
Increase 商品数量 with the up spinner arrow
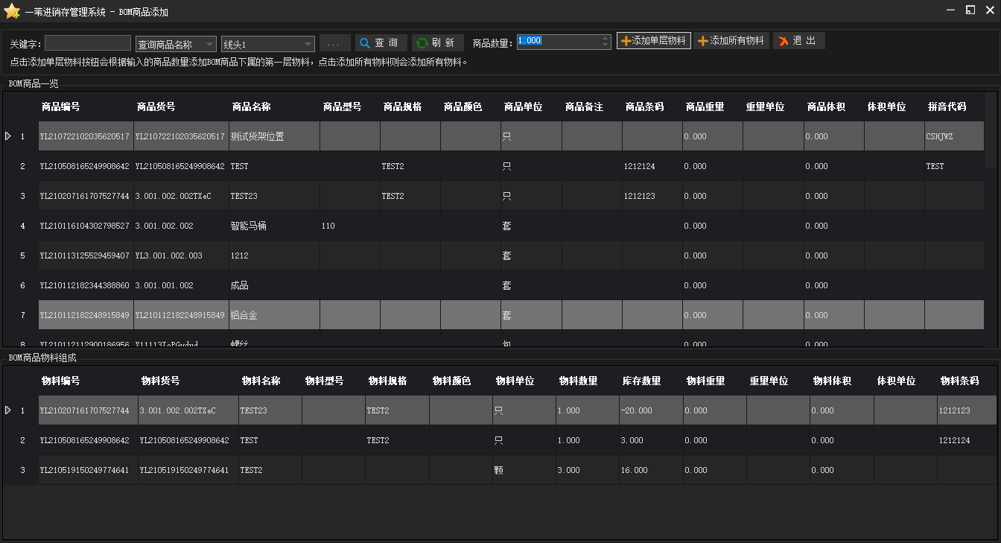[x=606, y=38]
